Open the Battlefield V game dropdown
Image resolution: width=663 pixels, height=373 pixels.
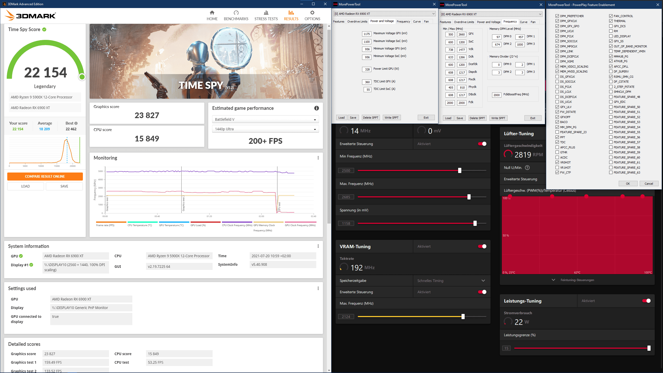pyautogui.click(x=265, y=119)
